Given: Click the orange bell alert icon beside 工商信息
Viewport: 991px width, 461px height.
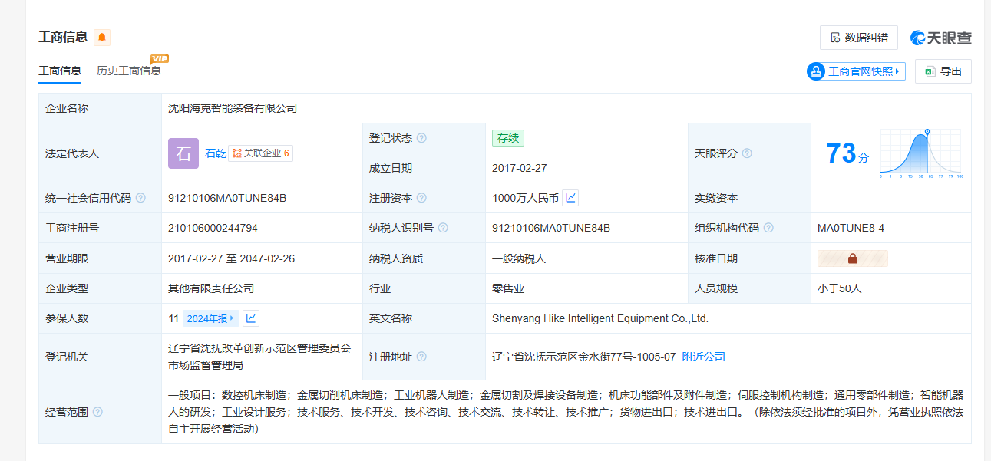Looking at the screenshot, I should pyautogui.click(x=102, y=38).
